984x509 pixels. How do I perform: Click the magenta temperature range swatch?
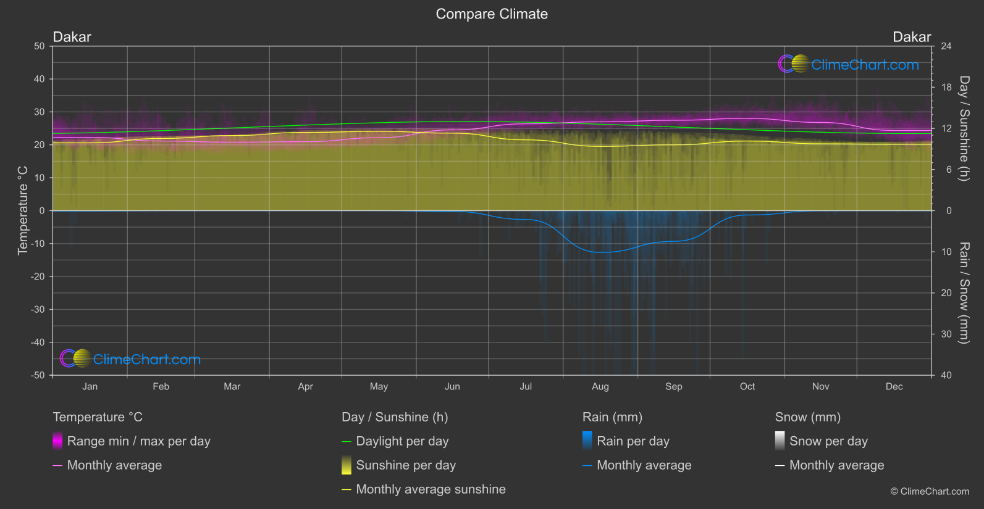tap(57, 441)
